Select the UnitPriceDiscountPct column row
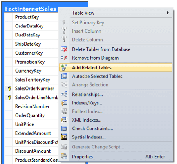The width and height of the screenshot is (177, 164). pos(31,142)
